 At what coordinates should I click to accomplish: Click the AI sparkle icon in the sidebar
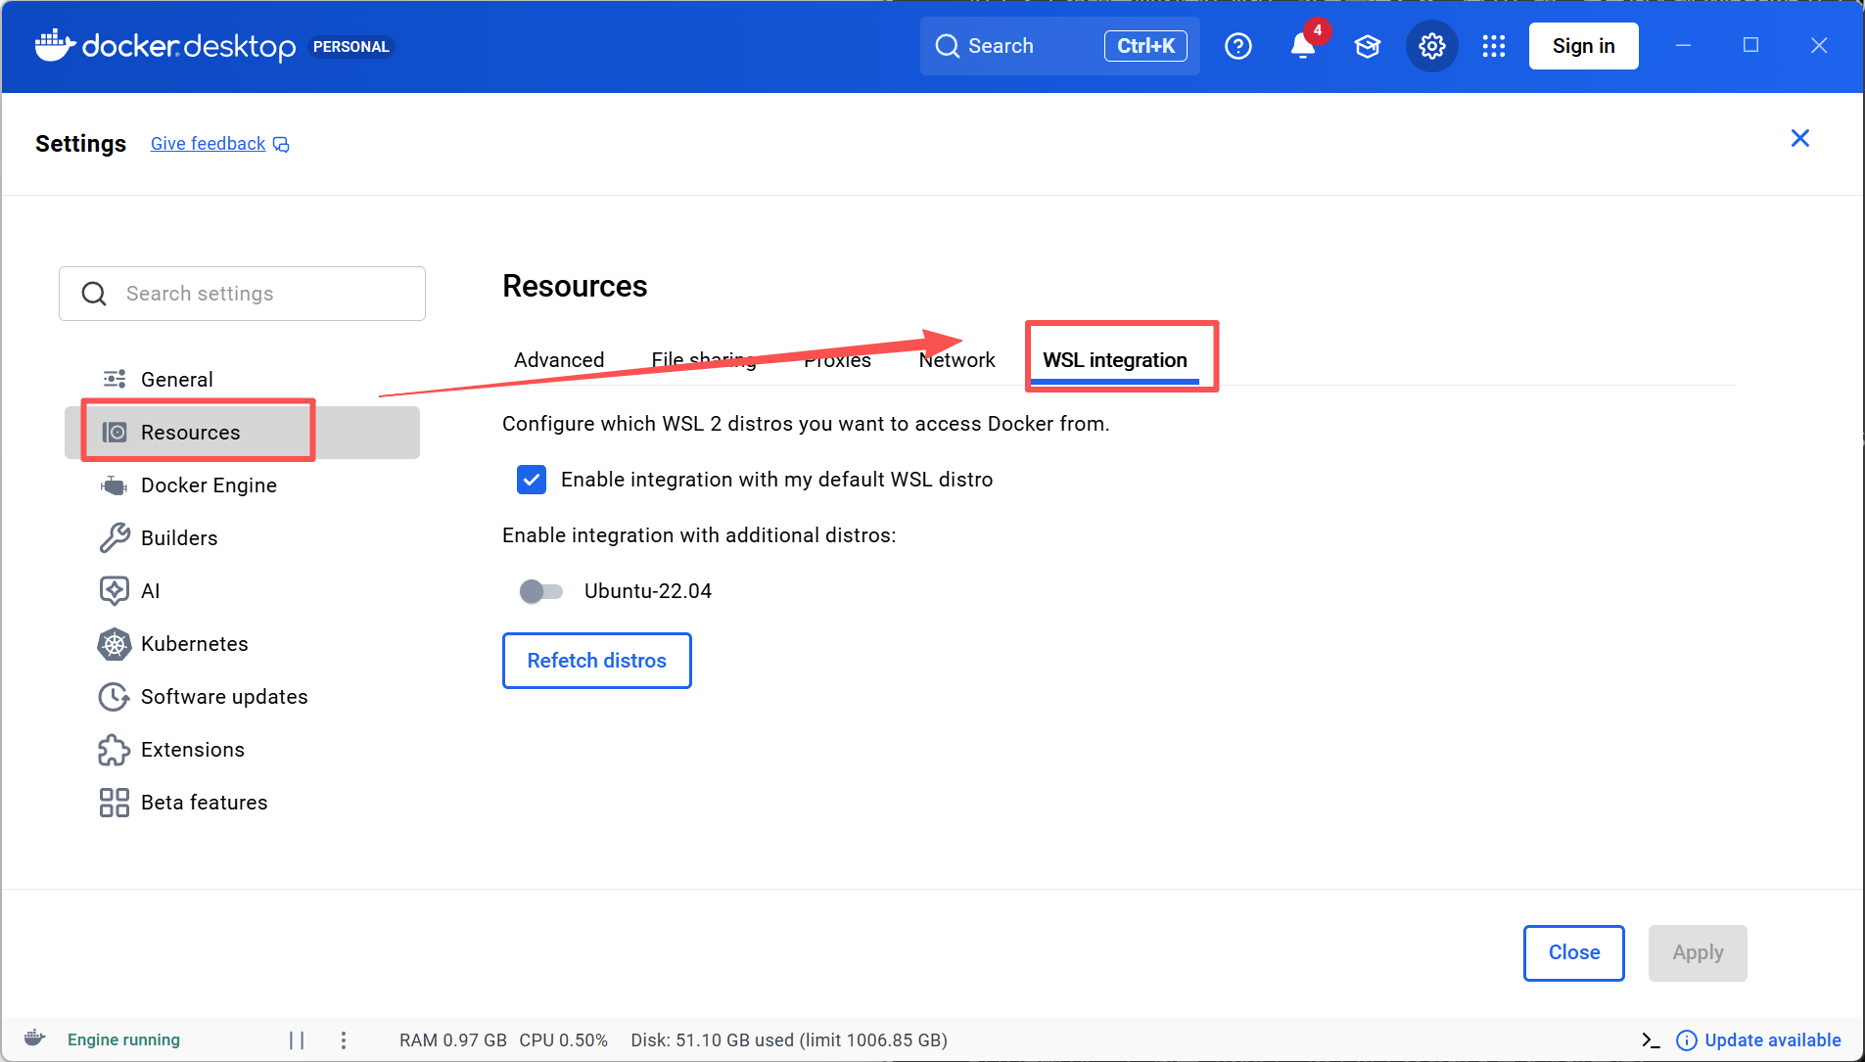click(x=115, y=590)
